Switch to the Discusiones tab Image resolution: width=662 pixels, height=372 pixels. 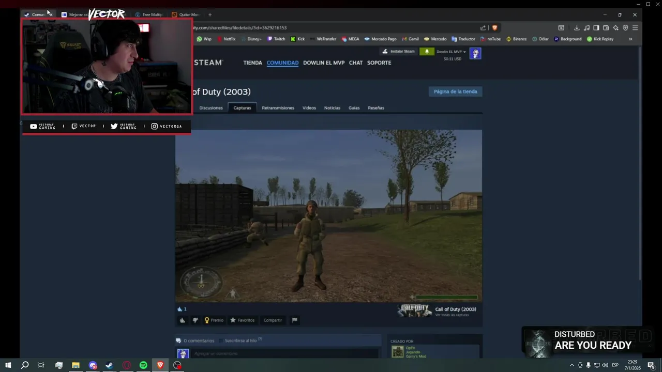(x=211, y=108)
